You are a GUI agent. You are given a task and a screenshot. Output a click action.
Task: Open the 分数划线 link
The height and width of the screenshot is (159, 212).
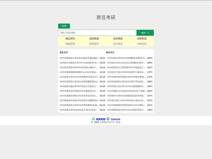142,44
